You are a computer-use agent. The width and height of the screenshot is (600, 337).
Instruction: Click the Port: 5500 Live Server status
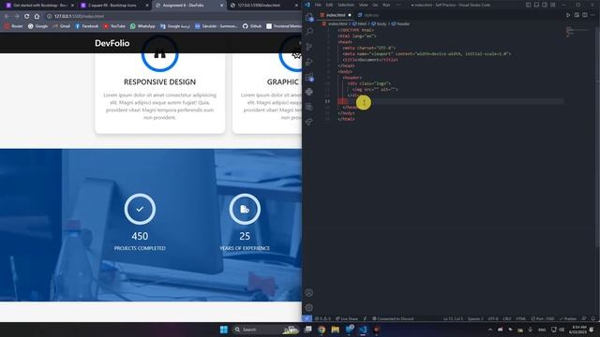click(x=543, y=318)
